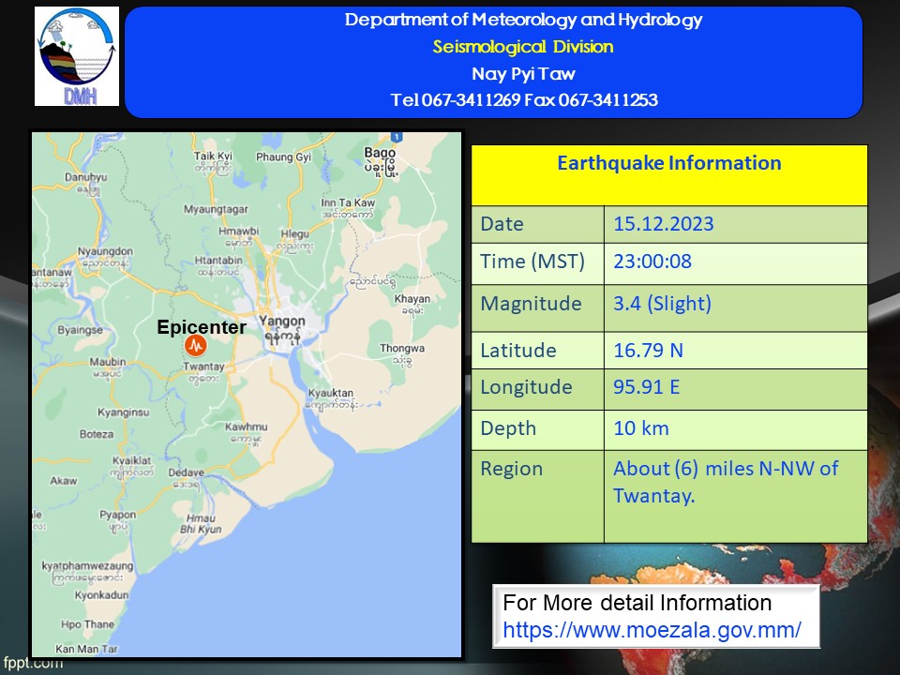Click 'Pyapon' label on map
Image resolution: width=900 pixels, height=675 pixels.
118,515
